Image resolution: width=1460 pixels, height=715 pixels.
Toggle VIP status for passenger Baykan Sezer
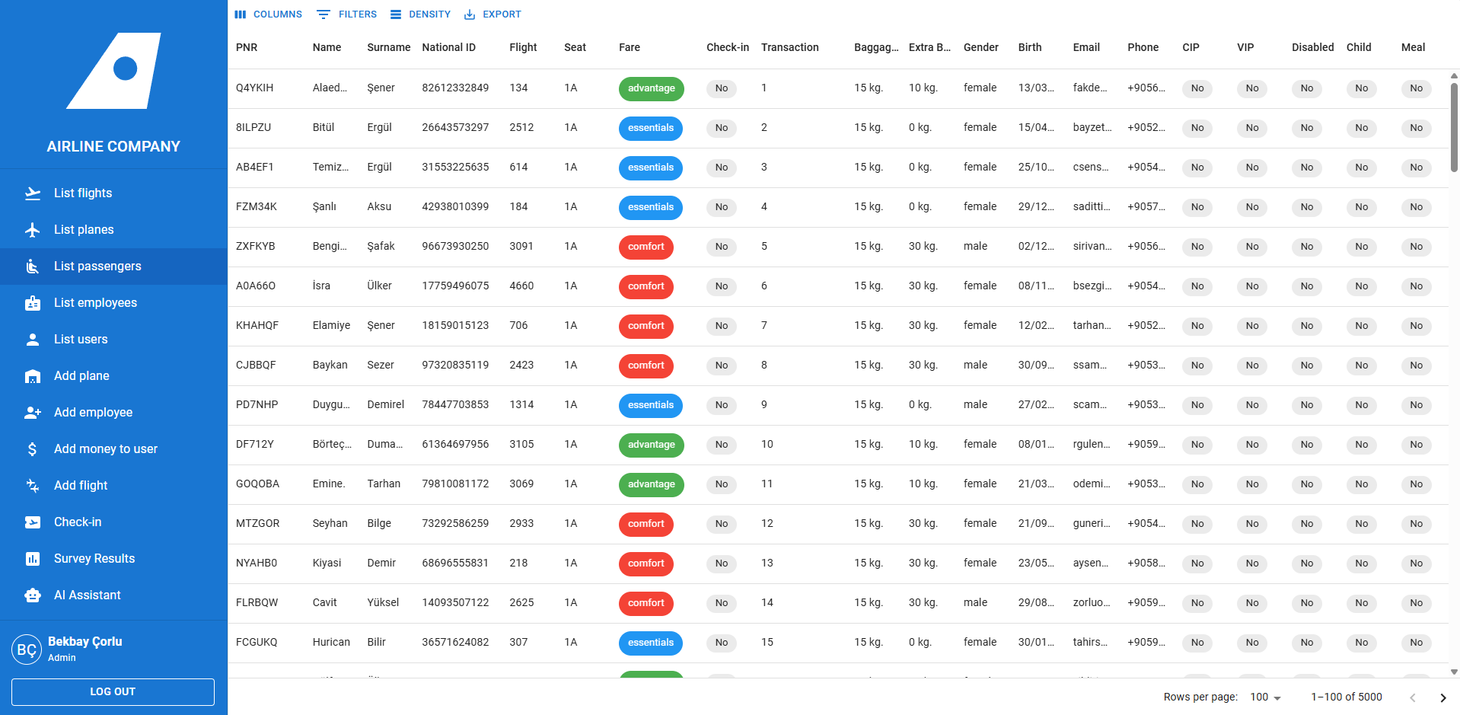(x=1251, y=365)
